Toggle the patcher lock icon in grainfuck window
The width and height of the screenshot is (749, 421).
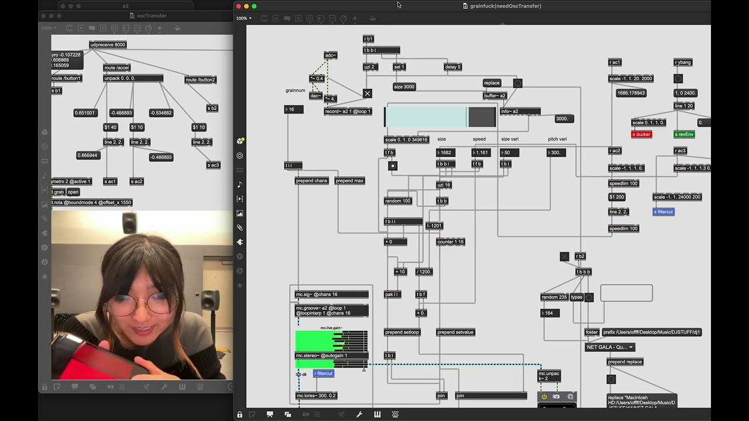coord(240,415)
